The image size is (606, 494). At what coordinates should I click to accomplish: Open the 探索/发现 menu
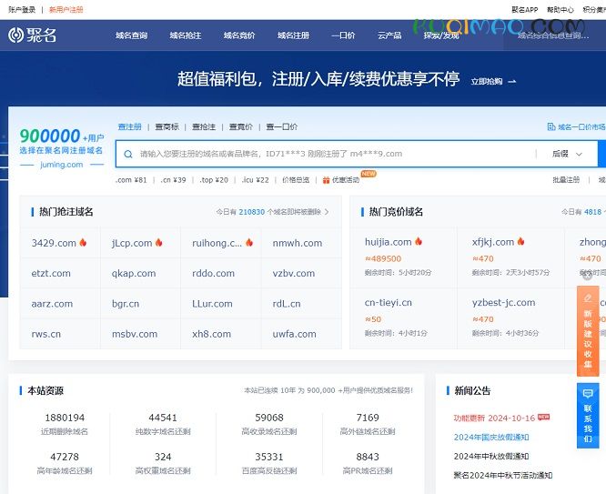pos(441,35)
